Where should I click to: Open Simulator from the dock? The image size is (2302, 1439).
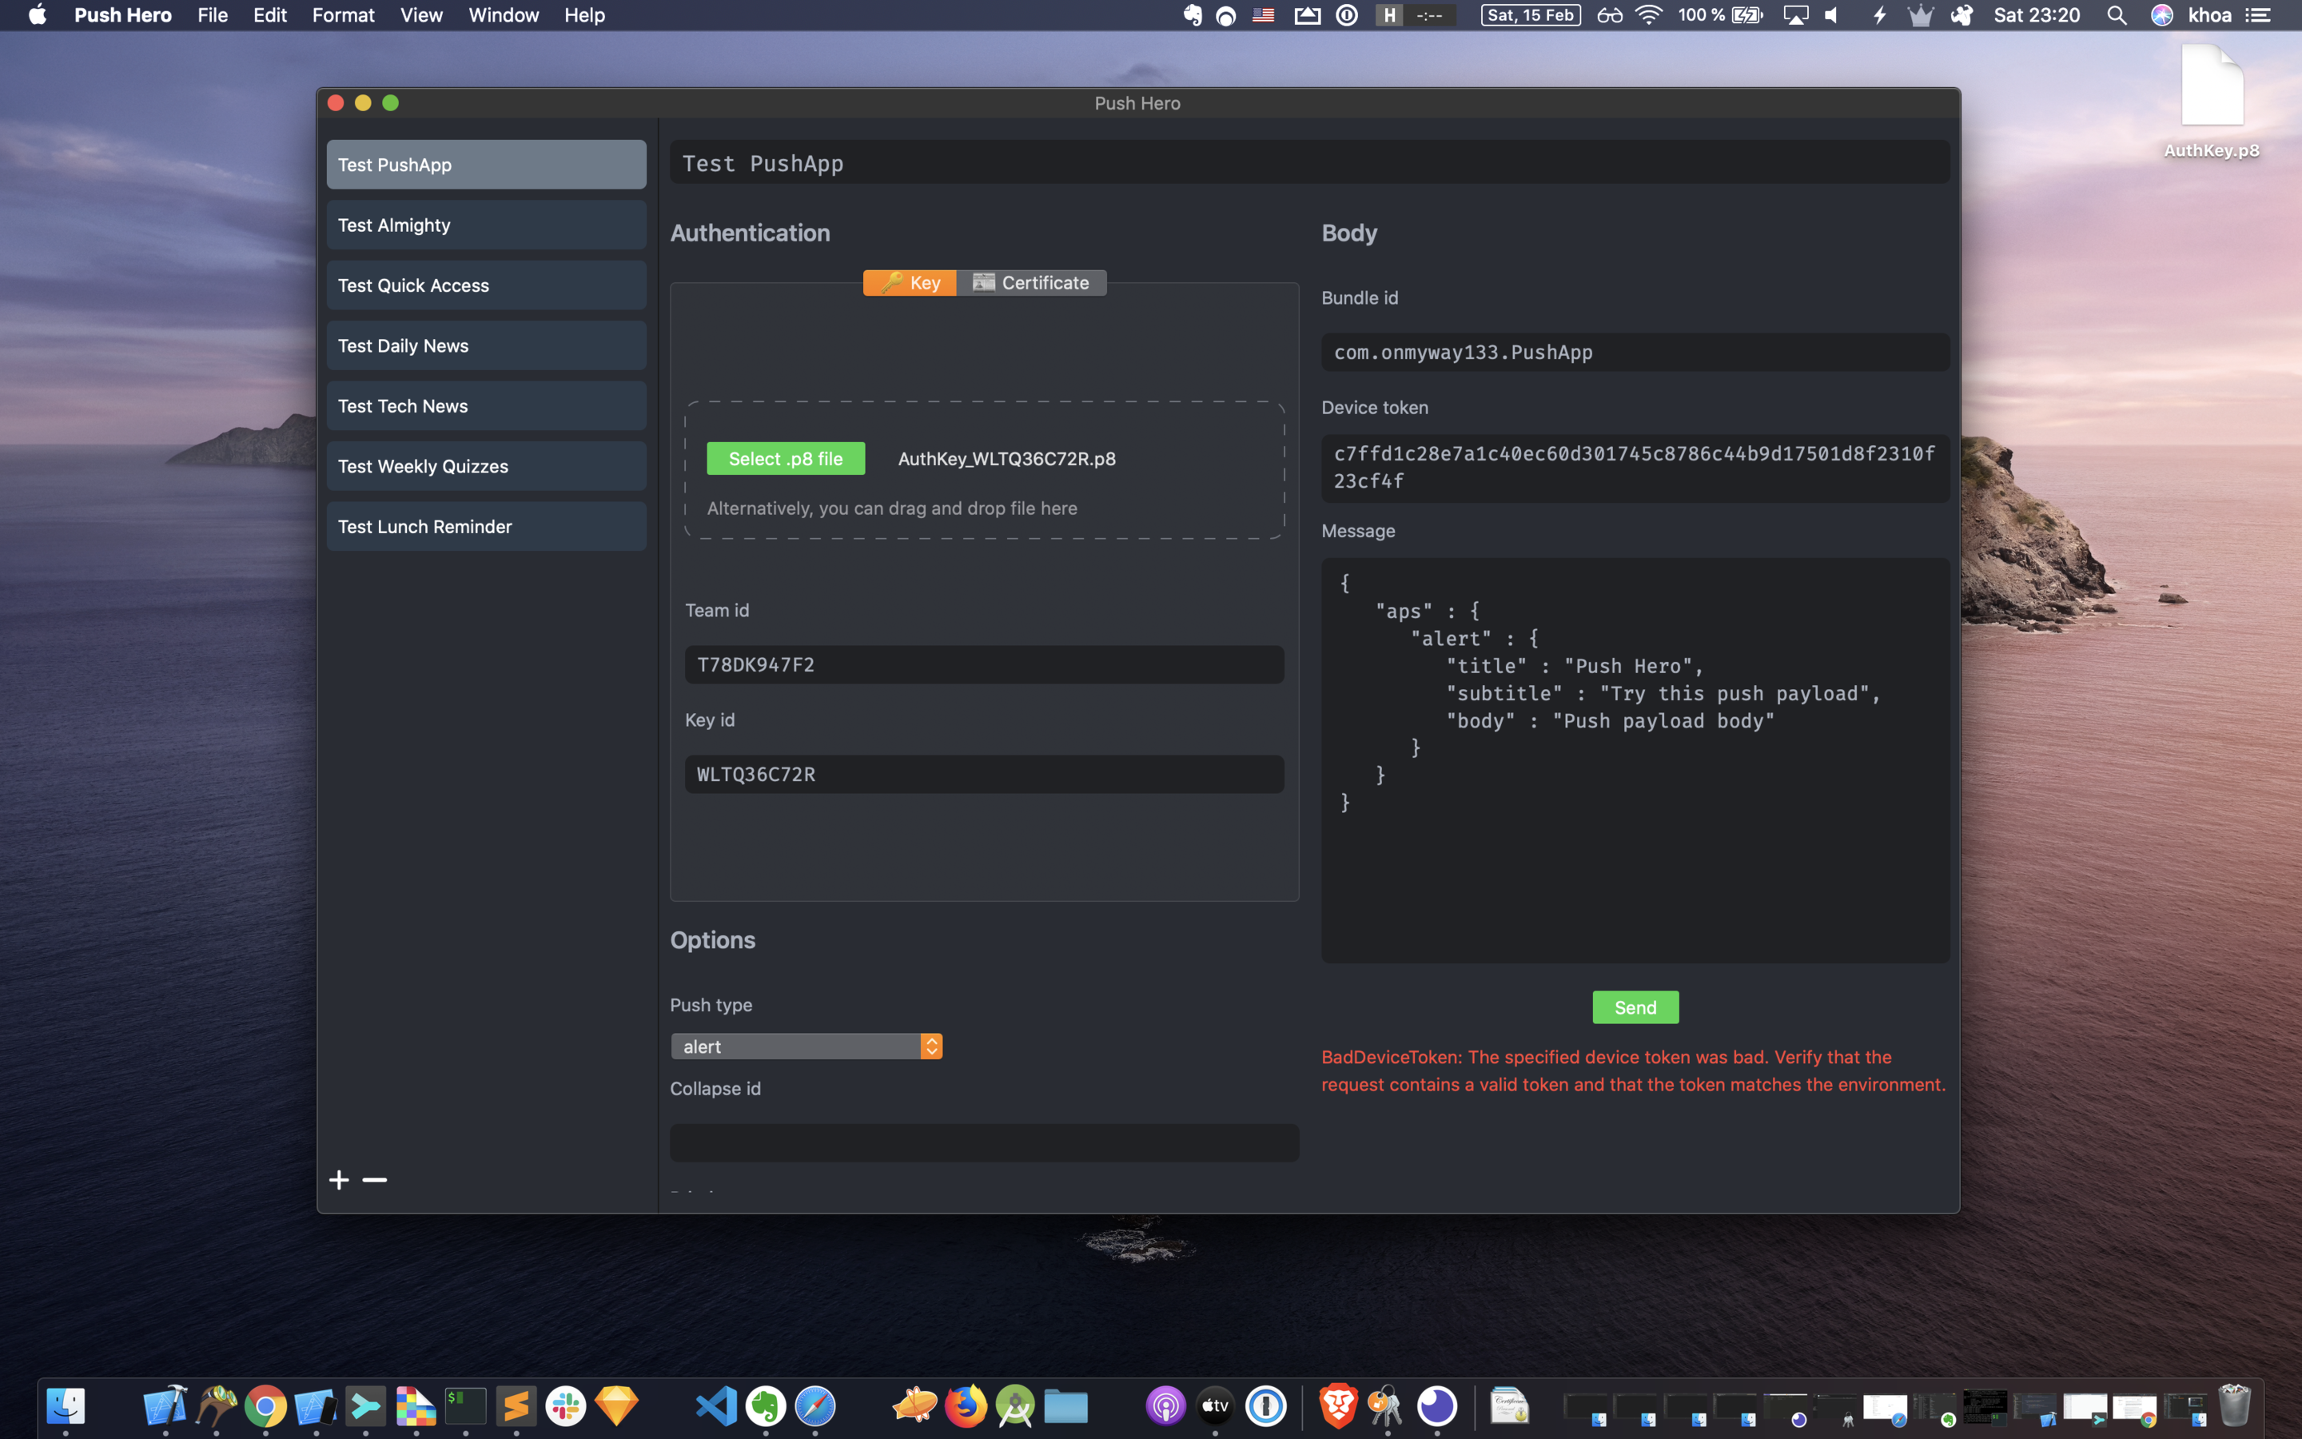(316, 1405)
